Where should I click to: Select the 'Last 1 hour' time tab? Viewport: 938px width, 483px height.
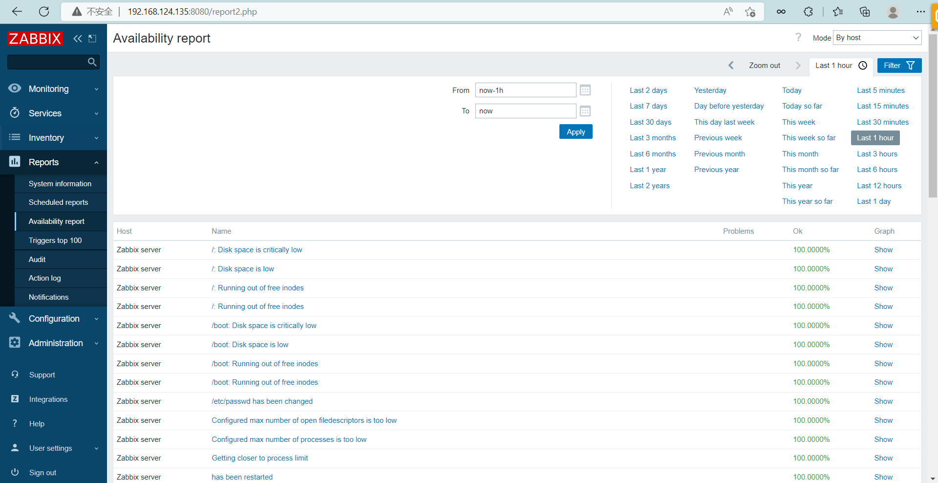click(840, 66)
